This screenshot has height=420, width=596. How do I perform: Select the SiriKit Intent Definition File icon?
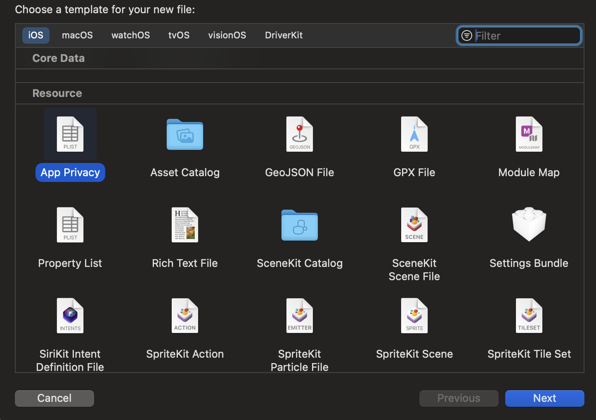click(70, 316)
